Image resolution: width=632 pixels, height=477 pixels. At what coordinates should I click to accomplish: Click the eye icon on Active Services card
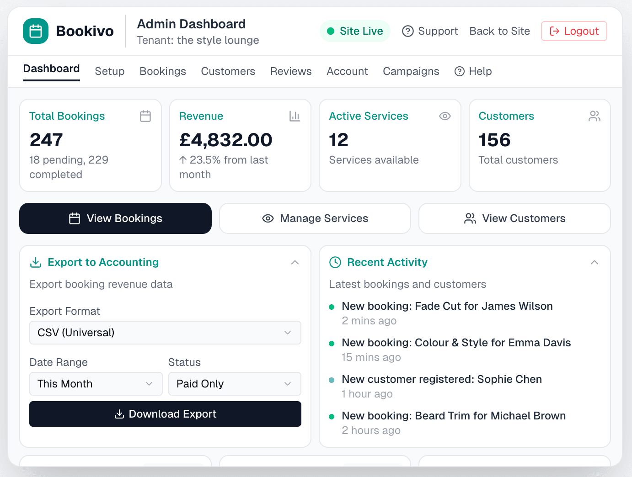coord(445,116)
